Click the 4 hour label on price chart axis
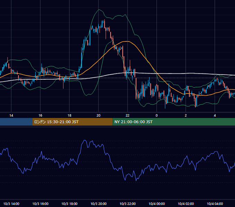Screen dimensions: 235x207 (215, 116)
